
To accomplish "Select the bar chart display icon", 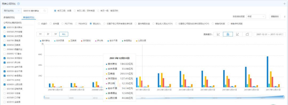I will 228,34.
